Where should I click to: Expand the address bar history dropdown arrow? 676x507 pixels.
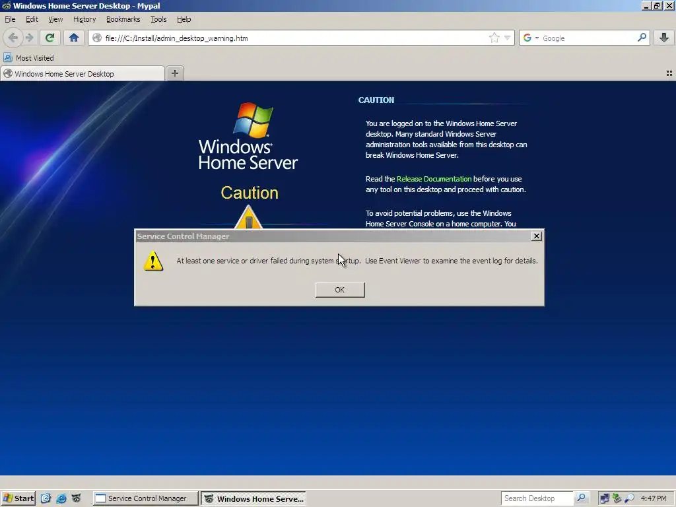[x=508, y=38]
